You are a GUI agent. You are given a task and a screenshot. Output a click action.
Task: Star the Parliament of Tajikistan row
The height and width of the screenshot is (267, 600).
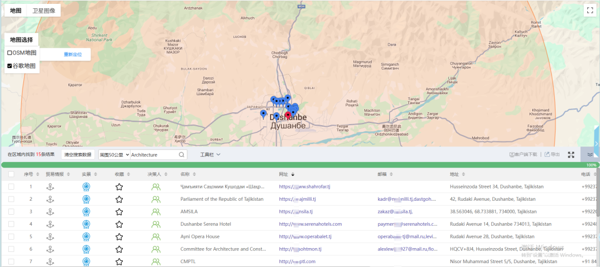click(119, 199)
